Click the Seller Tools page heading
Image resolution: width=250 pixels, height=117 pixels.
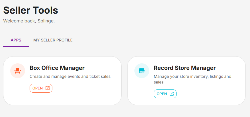[x=31, y=10]
